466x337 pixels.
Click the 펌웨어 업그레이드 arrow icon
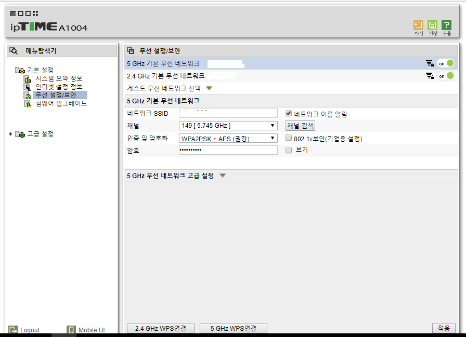28,103
